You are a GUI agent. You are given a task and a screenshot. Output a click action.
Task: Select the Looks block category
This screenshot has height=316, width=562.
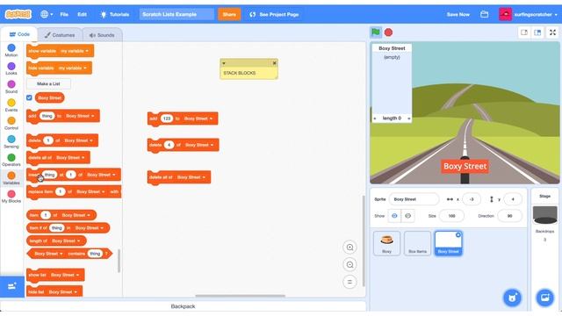pyautogui.click(x=11, y=68)
